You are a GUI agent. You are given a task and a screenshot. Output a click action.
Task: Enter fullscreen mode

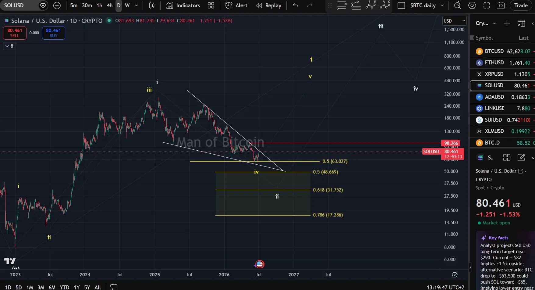point(487,5)
